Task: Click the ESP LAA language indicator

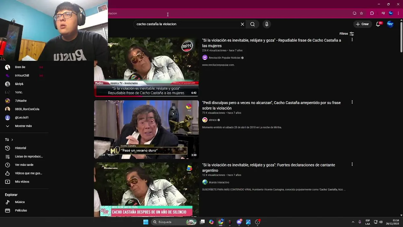Action: point(368,222)
